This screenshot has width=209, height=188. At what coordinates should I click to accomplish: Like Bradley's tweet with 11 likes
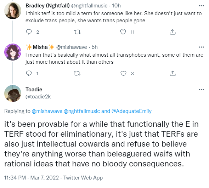[x=123, y=32]
